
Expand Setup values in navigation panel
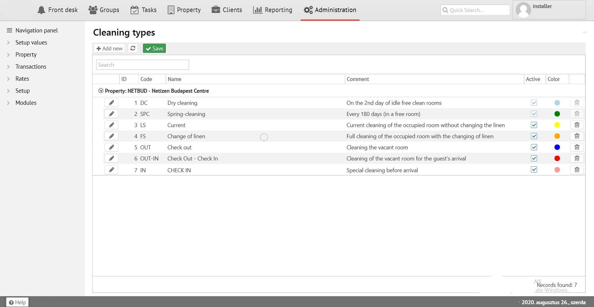coord(9,43)
